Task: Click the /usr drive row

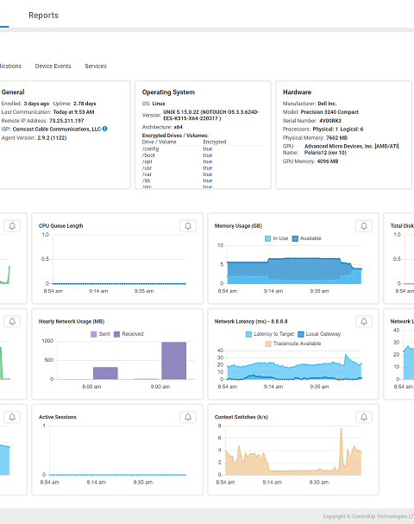Action: (203, 168)
